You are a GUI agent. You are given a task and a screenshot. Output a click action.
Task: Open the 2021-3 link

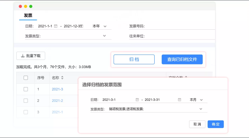(x=57, y=89)
